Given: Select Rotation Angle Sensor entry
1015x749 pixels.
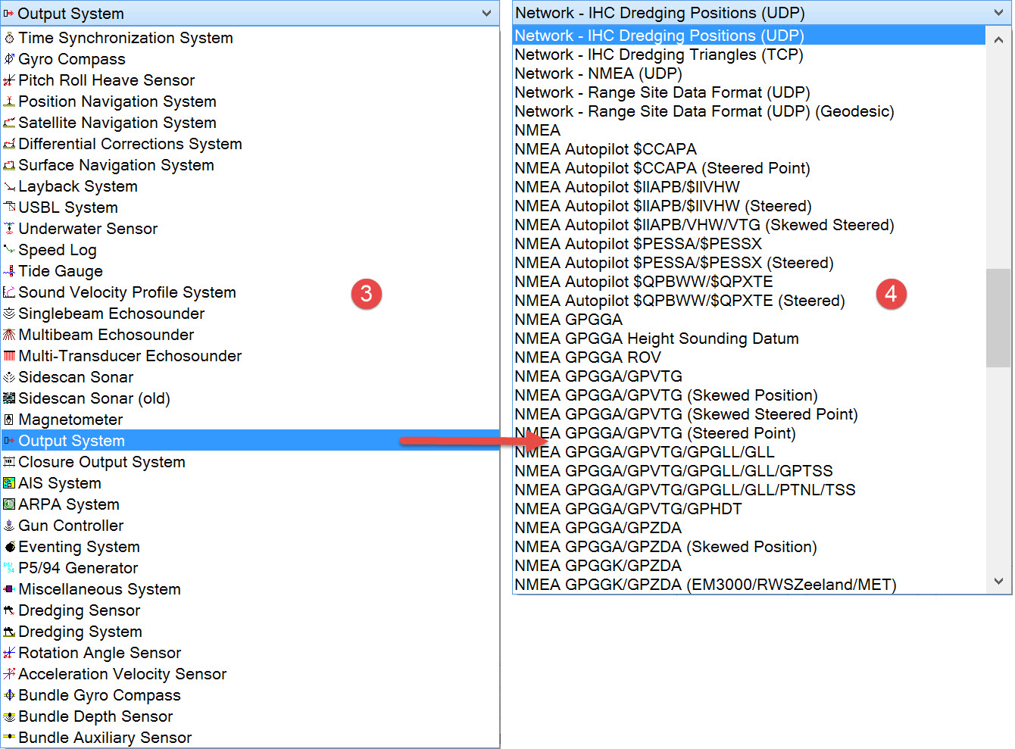Looking at the screenshot, I should coord(250,653).
